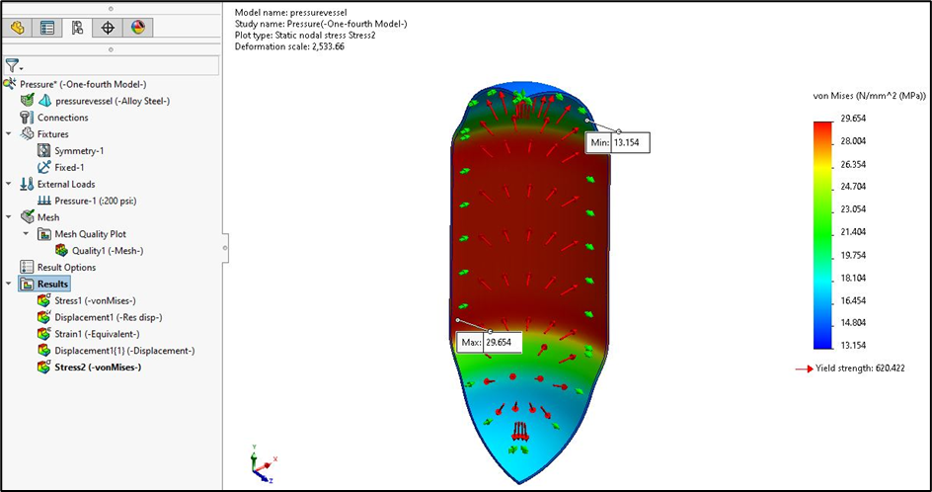Click the Min: 13.154 annotation callout
Viewport: 932px width, 492px height.
618,143
